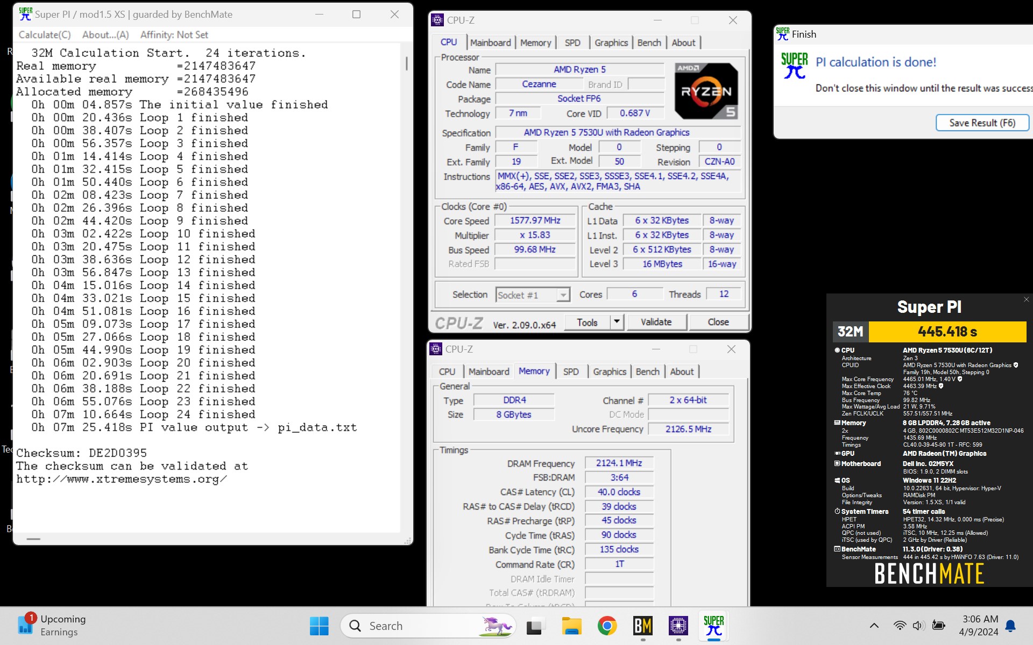This screenshot has width=1033, height=645.
Task: Click the CAS# Latency 40.0 clocks value
Action: (619, 492)
